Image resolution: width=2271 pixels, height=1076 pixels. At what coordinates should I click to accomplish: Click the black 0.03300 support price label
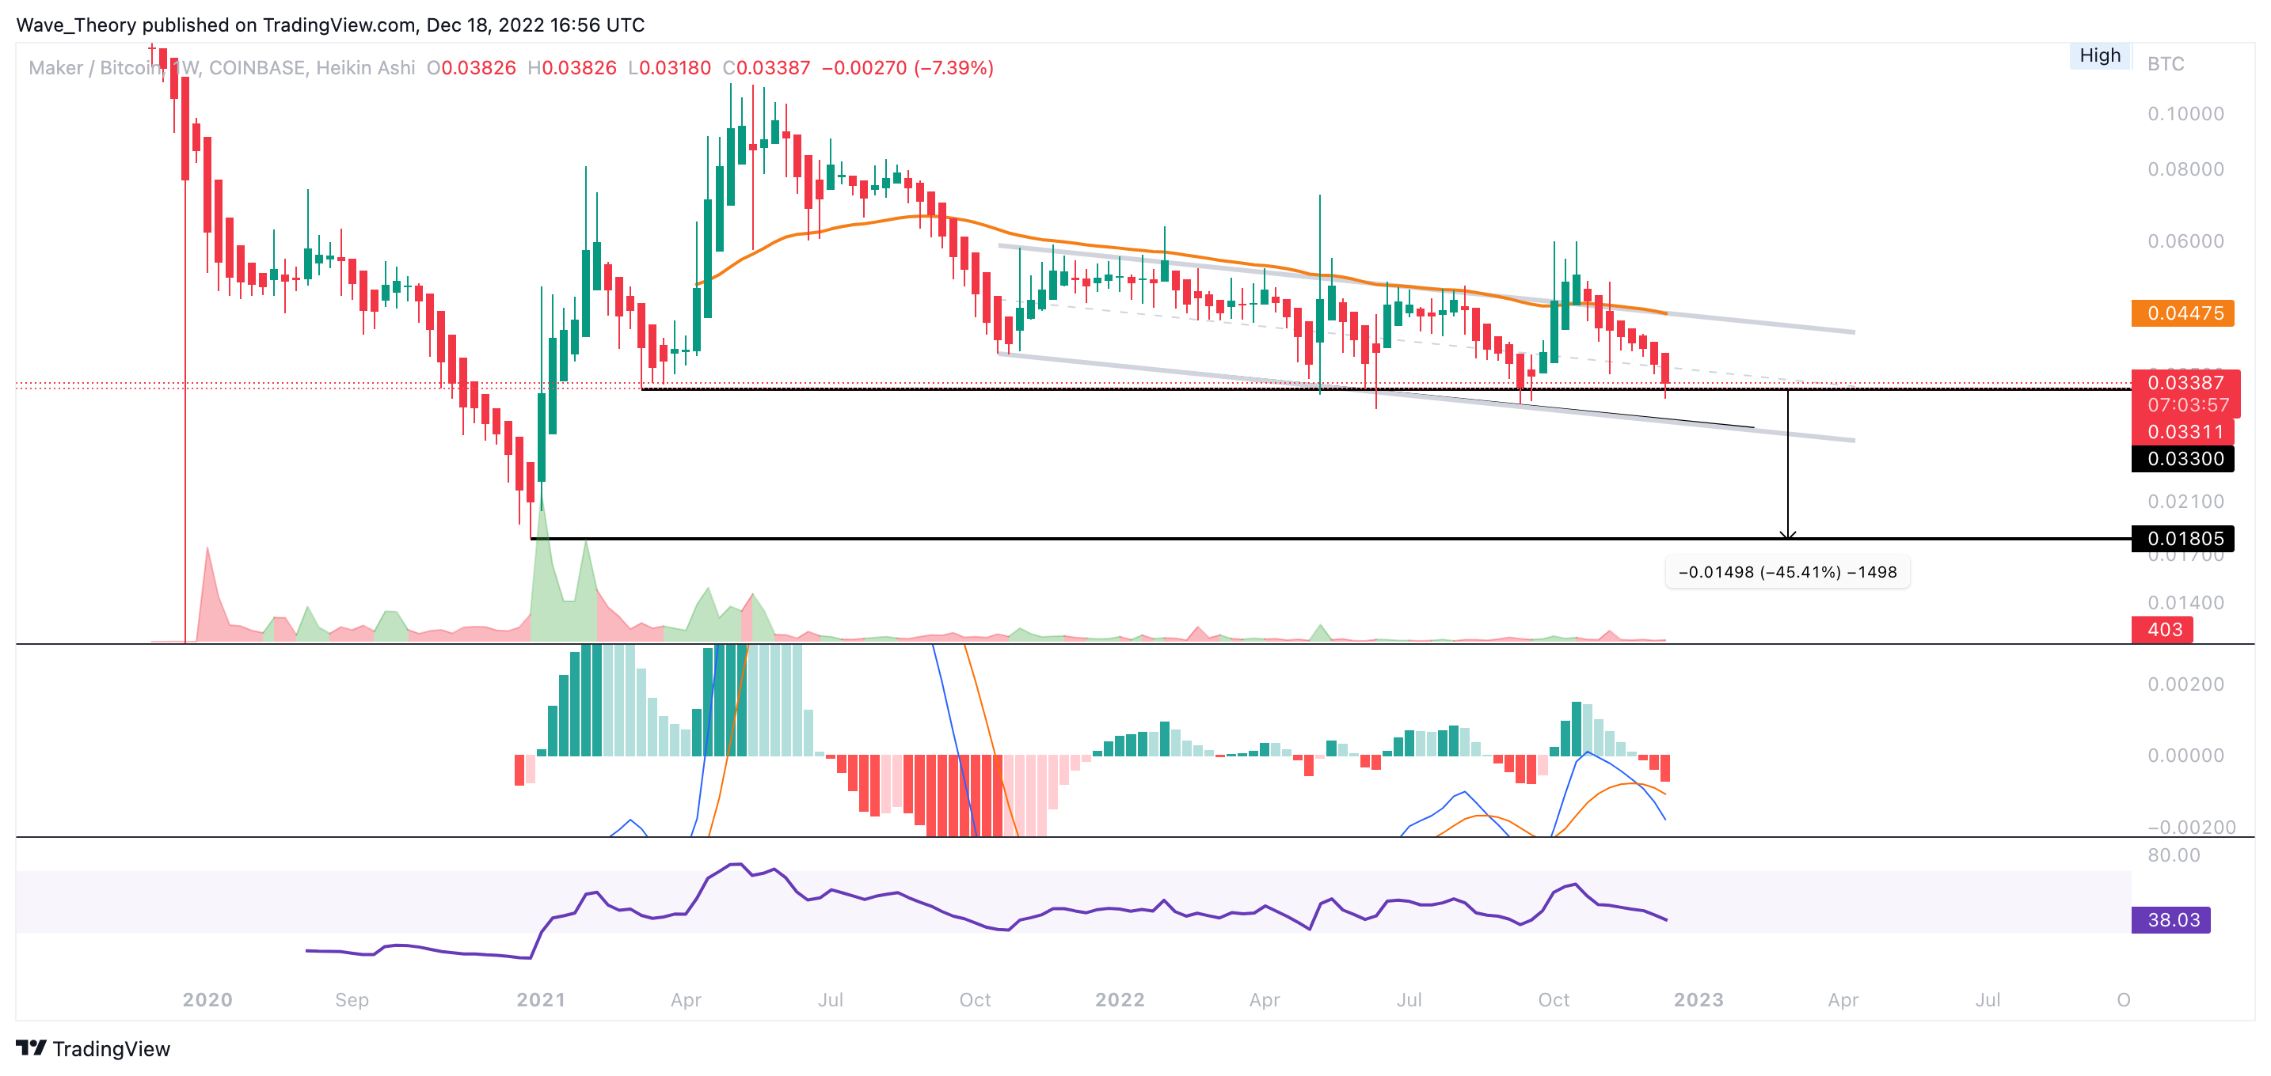coord(2183,459)
